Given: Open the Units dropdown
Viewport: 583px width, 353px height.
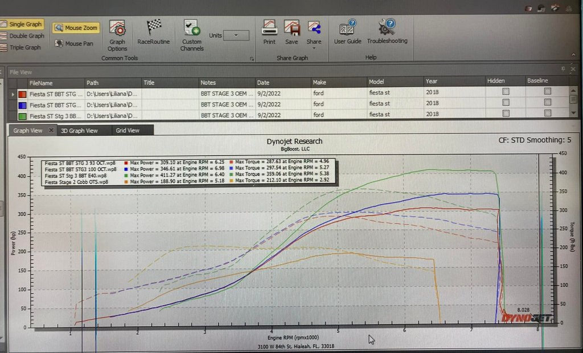Looking at the screenshot, I should click(x=236, y=35).
